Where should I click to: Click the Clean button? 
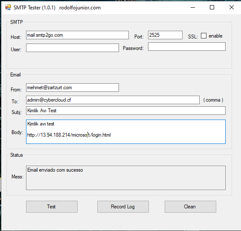[190, 207]
